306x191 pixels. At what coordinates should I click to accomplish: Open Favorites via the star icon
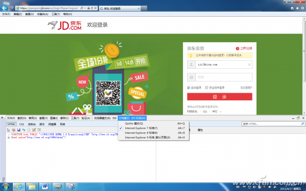point(297,8)
